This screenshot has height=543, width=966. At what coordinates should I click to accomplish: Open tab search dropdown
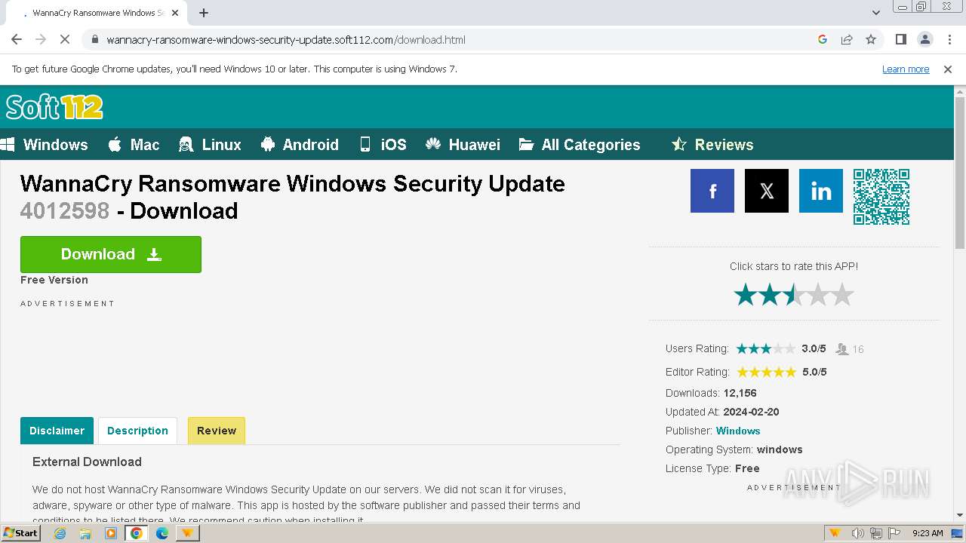[876, 13]
